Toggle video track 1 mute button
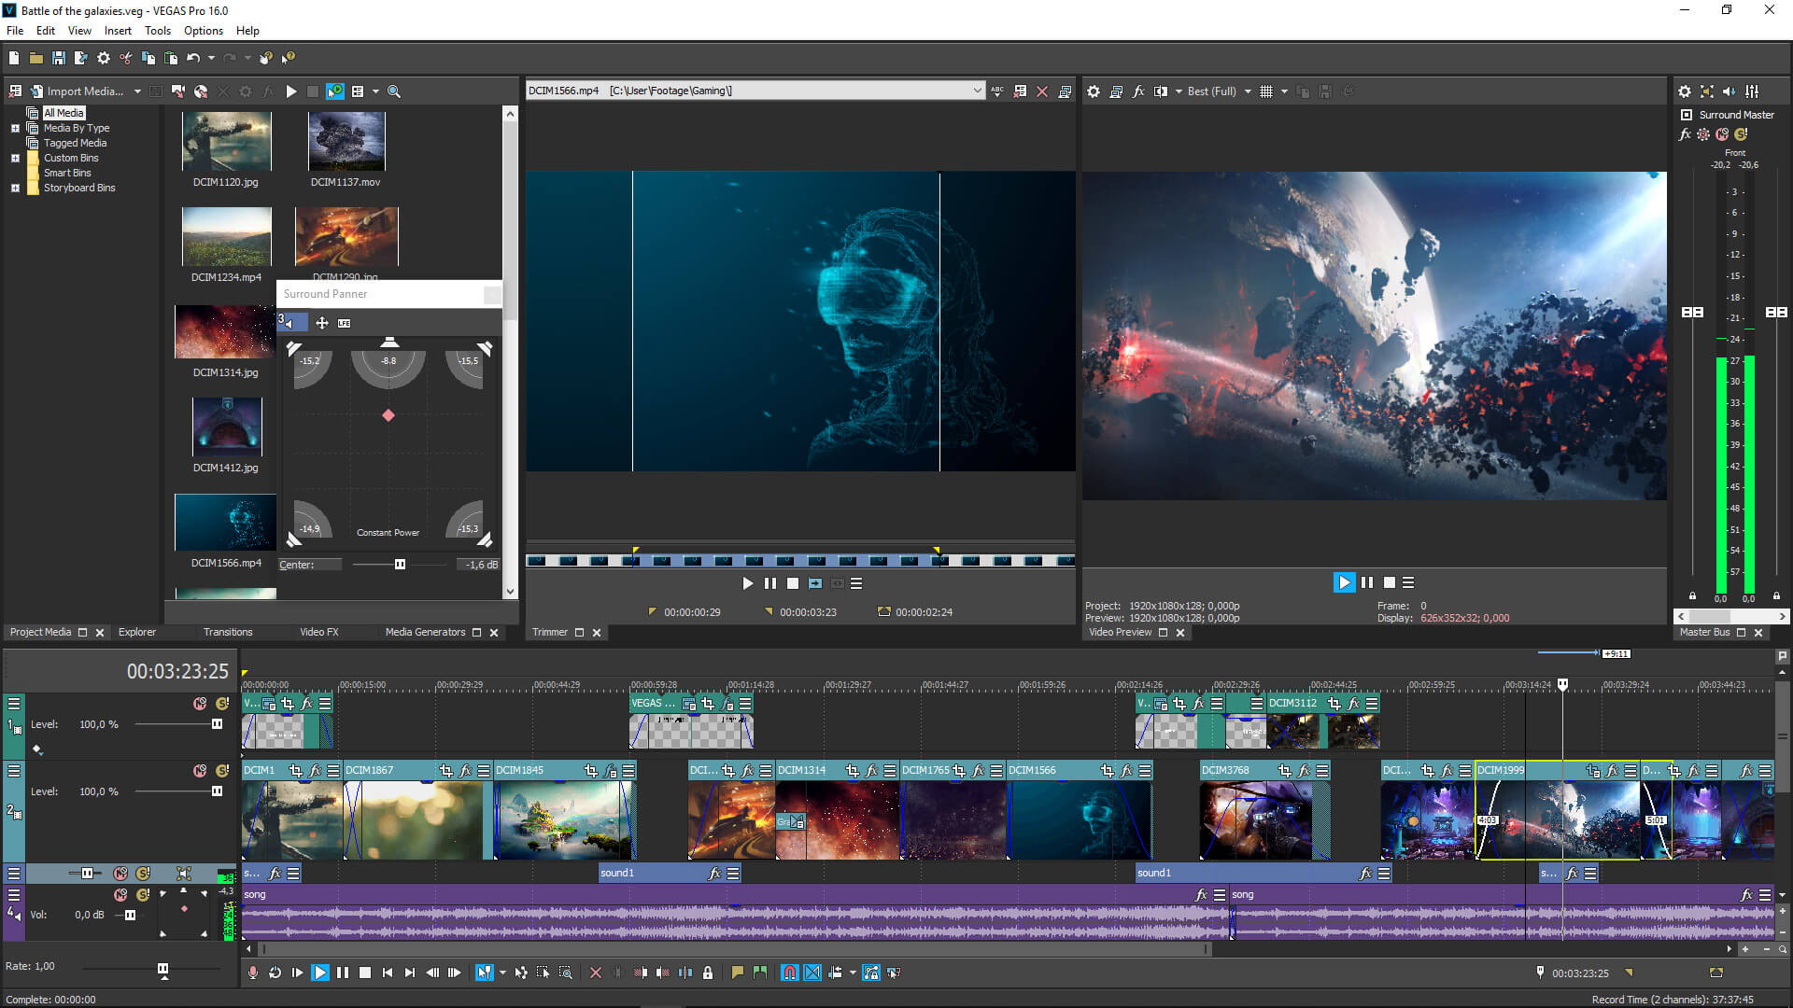Viewport: 1793px width, 1008px height. [194, 702]
